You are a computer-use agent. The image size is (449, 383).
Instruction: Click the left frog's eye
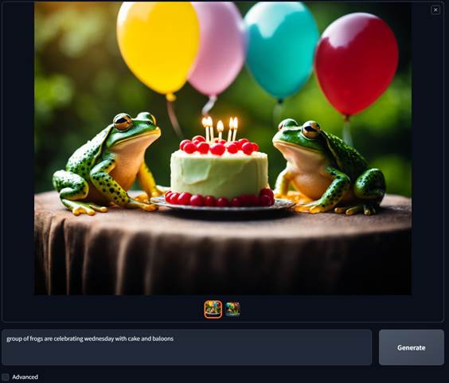pyautogui.click(x=123, y=123)
